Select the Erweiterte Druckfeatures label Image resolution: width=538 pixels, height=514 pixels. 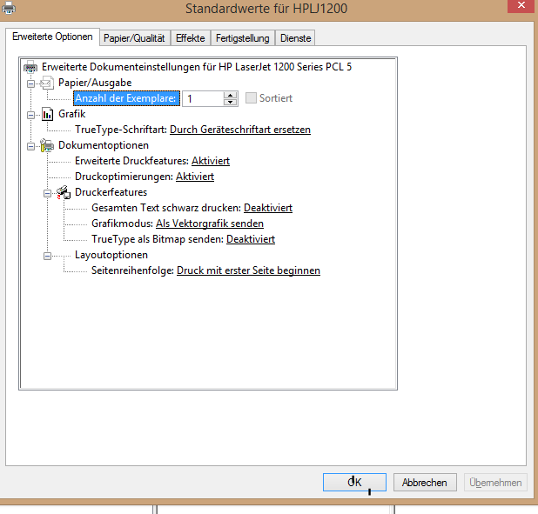tap(131, 161)
